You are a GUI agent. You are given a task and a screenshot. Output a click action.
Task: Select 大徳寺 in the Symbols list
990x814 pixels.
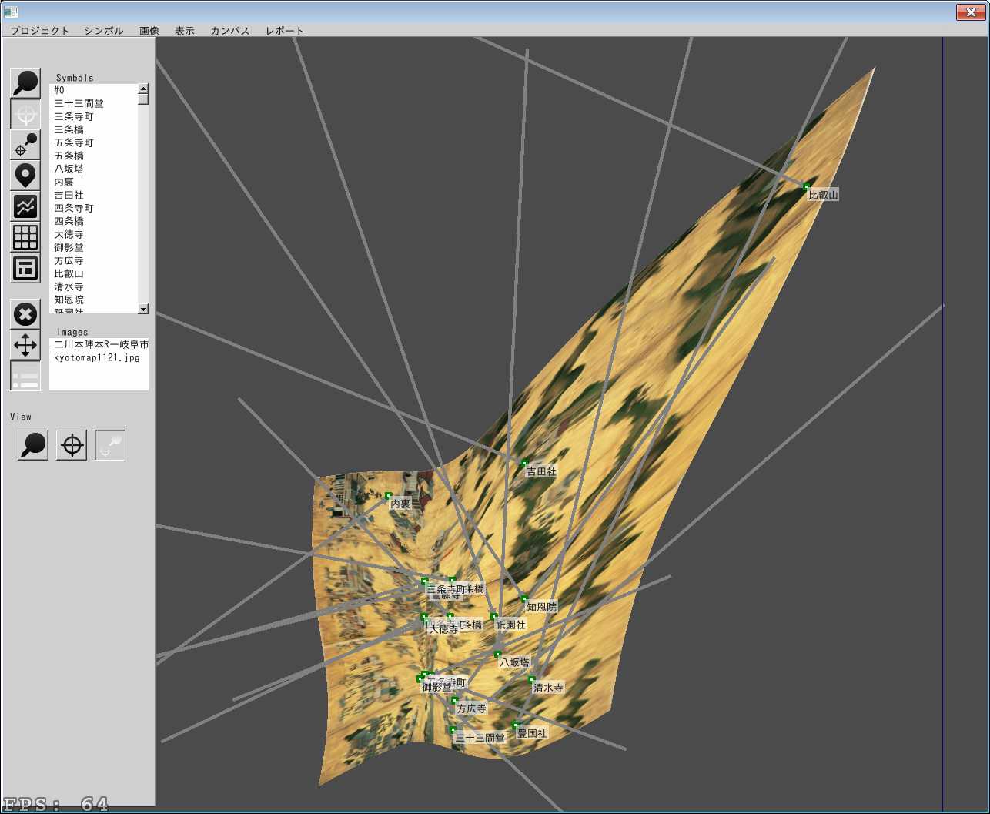(x=94, y=234)
